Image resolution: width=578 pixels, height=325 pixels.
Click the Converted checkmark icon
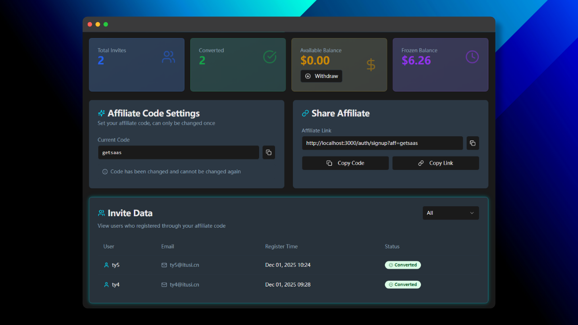click(269, 56)
